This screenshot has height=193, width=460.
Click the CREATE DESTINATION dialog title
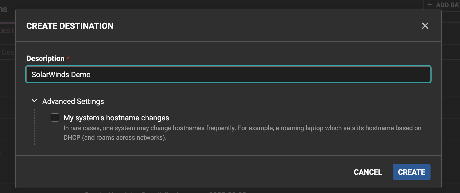[x=70, y=26]
